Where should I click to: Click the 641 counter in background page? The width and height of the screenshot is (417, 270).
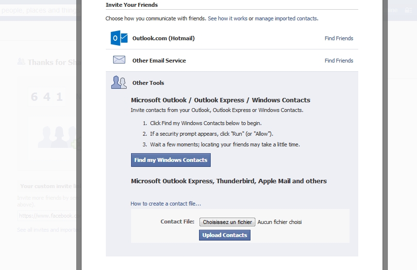point(47,96)
